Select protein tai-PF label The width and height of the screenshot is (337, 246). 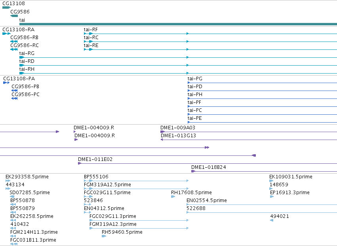(194, 102)
